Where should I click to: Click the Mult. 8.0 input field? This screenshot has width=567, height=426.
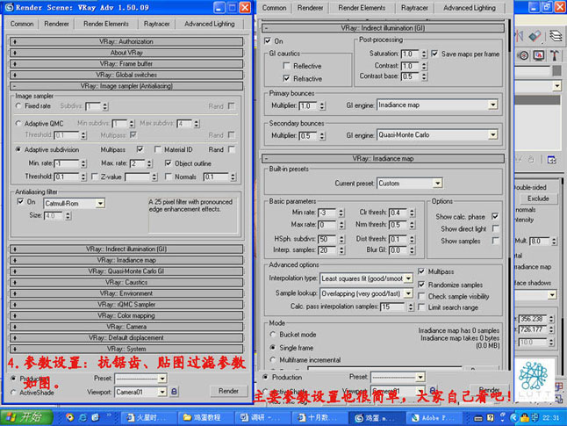coord(539,241)
